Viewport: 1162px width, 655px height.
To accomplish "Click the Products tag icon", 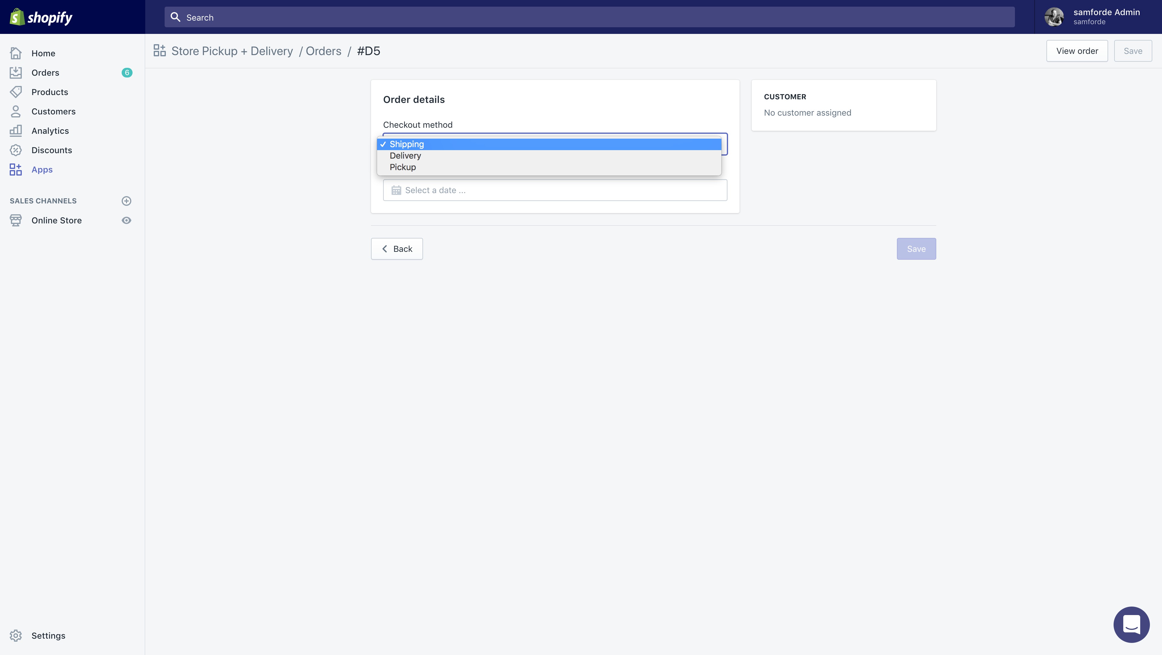I will coord(16,92).
